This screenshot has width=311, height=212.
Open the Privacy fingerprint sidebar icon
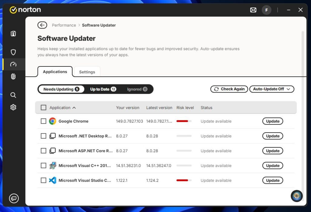(x=13, y=76)
